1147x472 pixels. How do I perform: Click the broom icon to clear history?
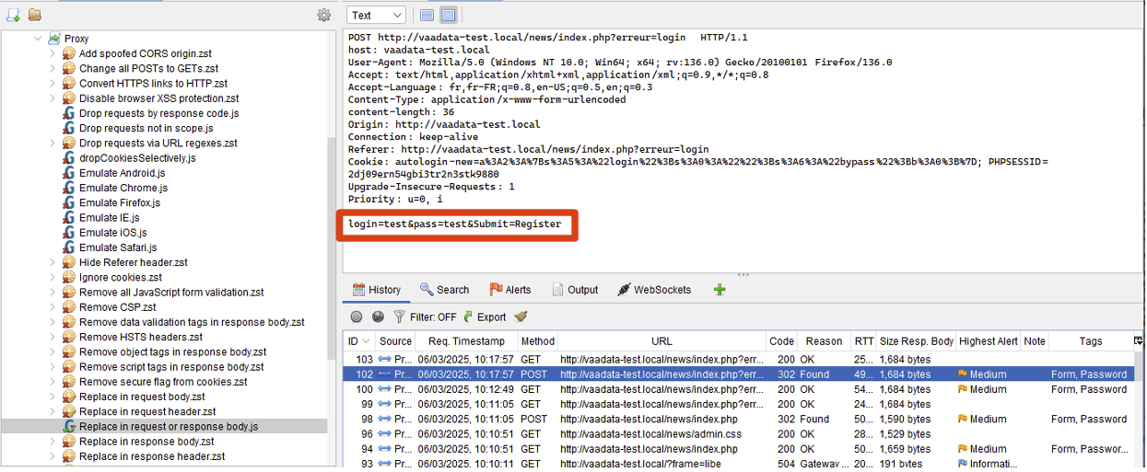click(x=521, y=317)
